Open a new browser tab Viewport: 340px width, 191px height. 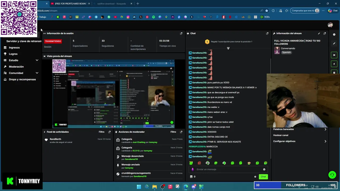tap(138, 4)
